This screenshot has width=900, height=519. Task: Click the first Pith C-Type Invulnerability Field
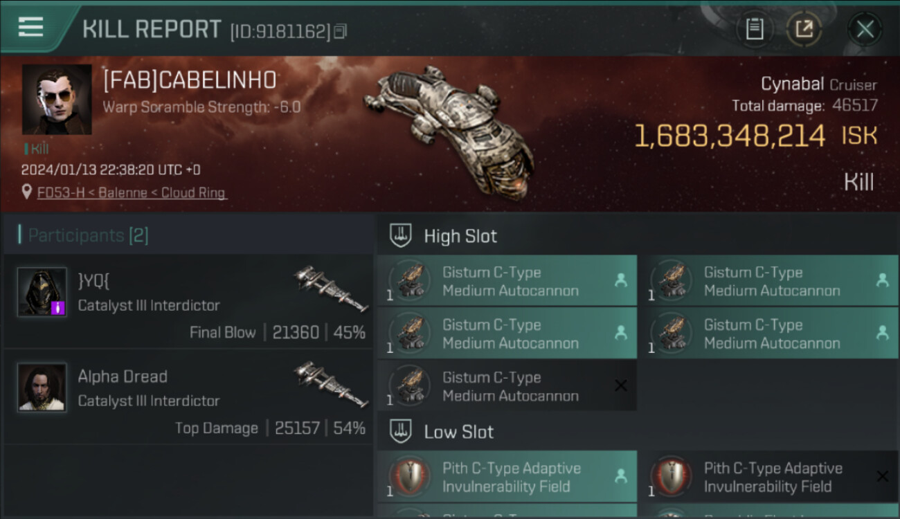(506, 477)
